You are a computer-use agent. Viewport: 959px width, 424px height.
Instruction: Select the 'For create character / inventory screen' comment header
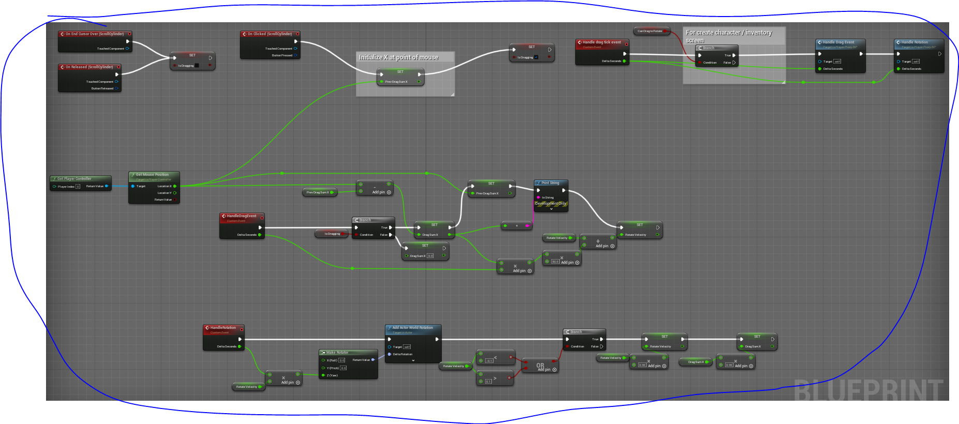(x=734, y=36)
